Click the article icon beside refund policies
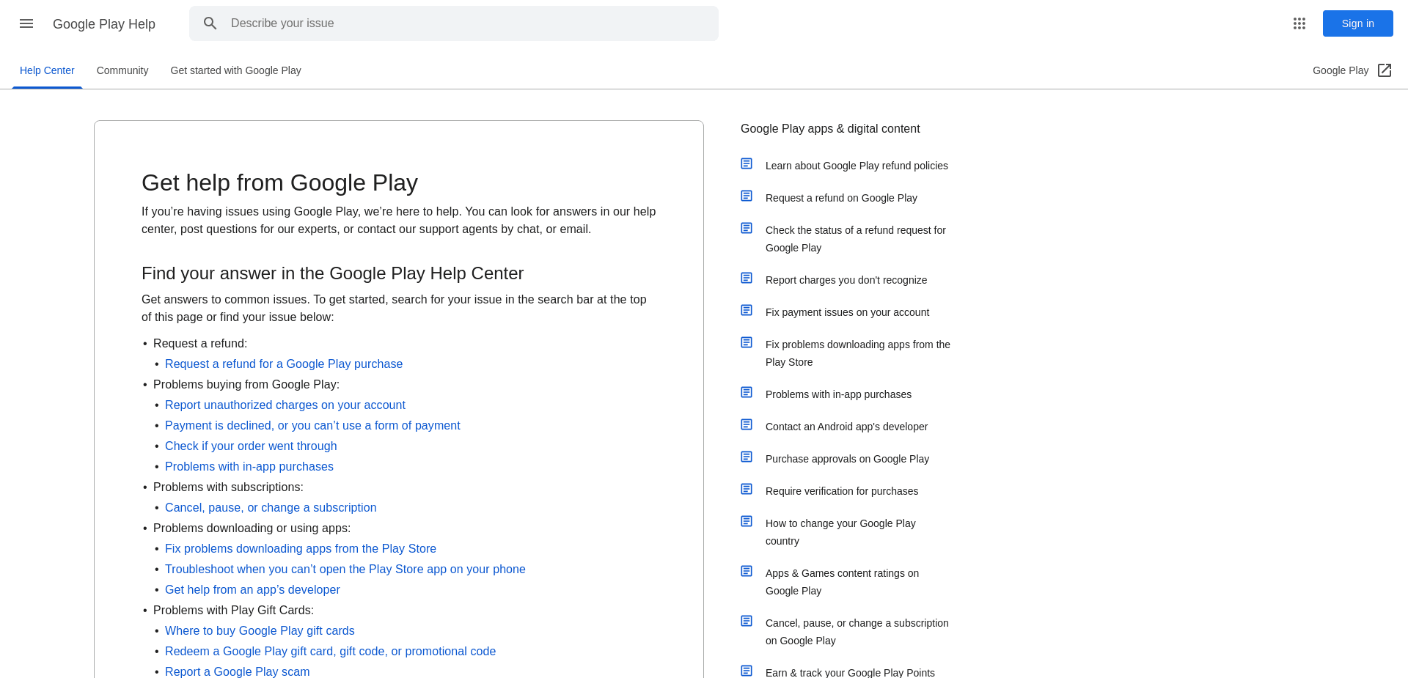 747,163
